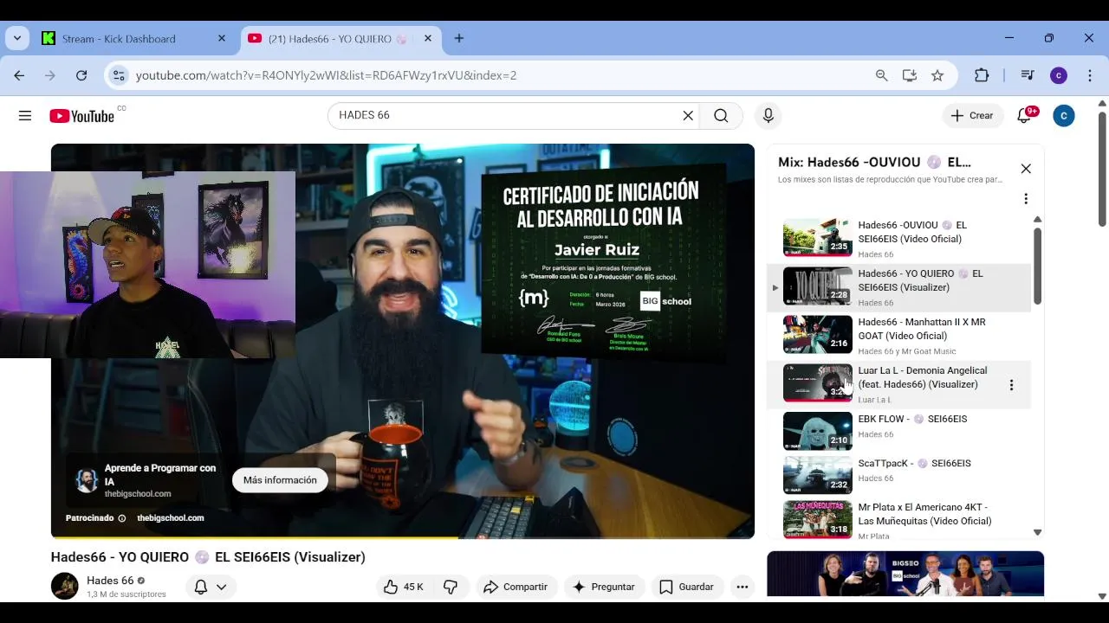Image resolution: width=1109 pixels, height=623 pixels.
Task: Open Mix playlist options menu
Action: pos(1026,199)
